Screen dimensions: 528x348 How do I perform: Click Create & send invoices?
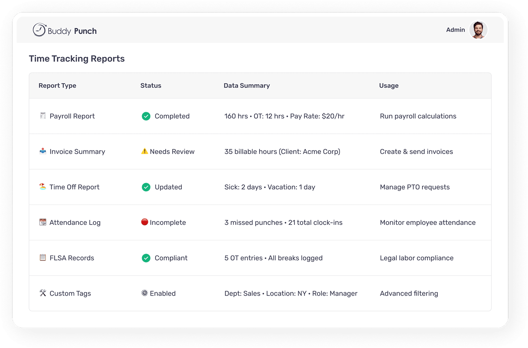[x=416, y=151]
